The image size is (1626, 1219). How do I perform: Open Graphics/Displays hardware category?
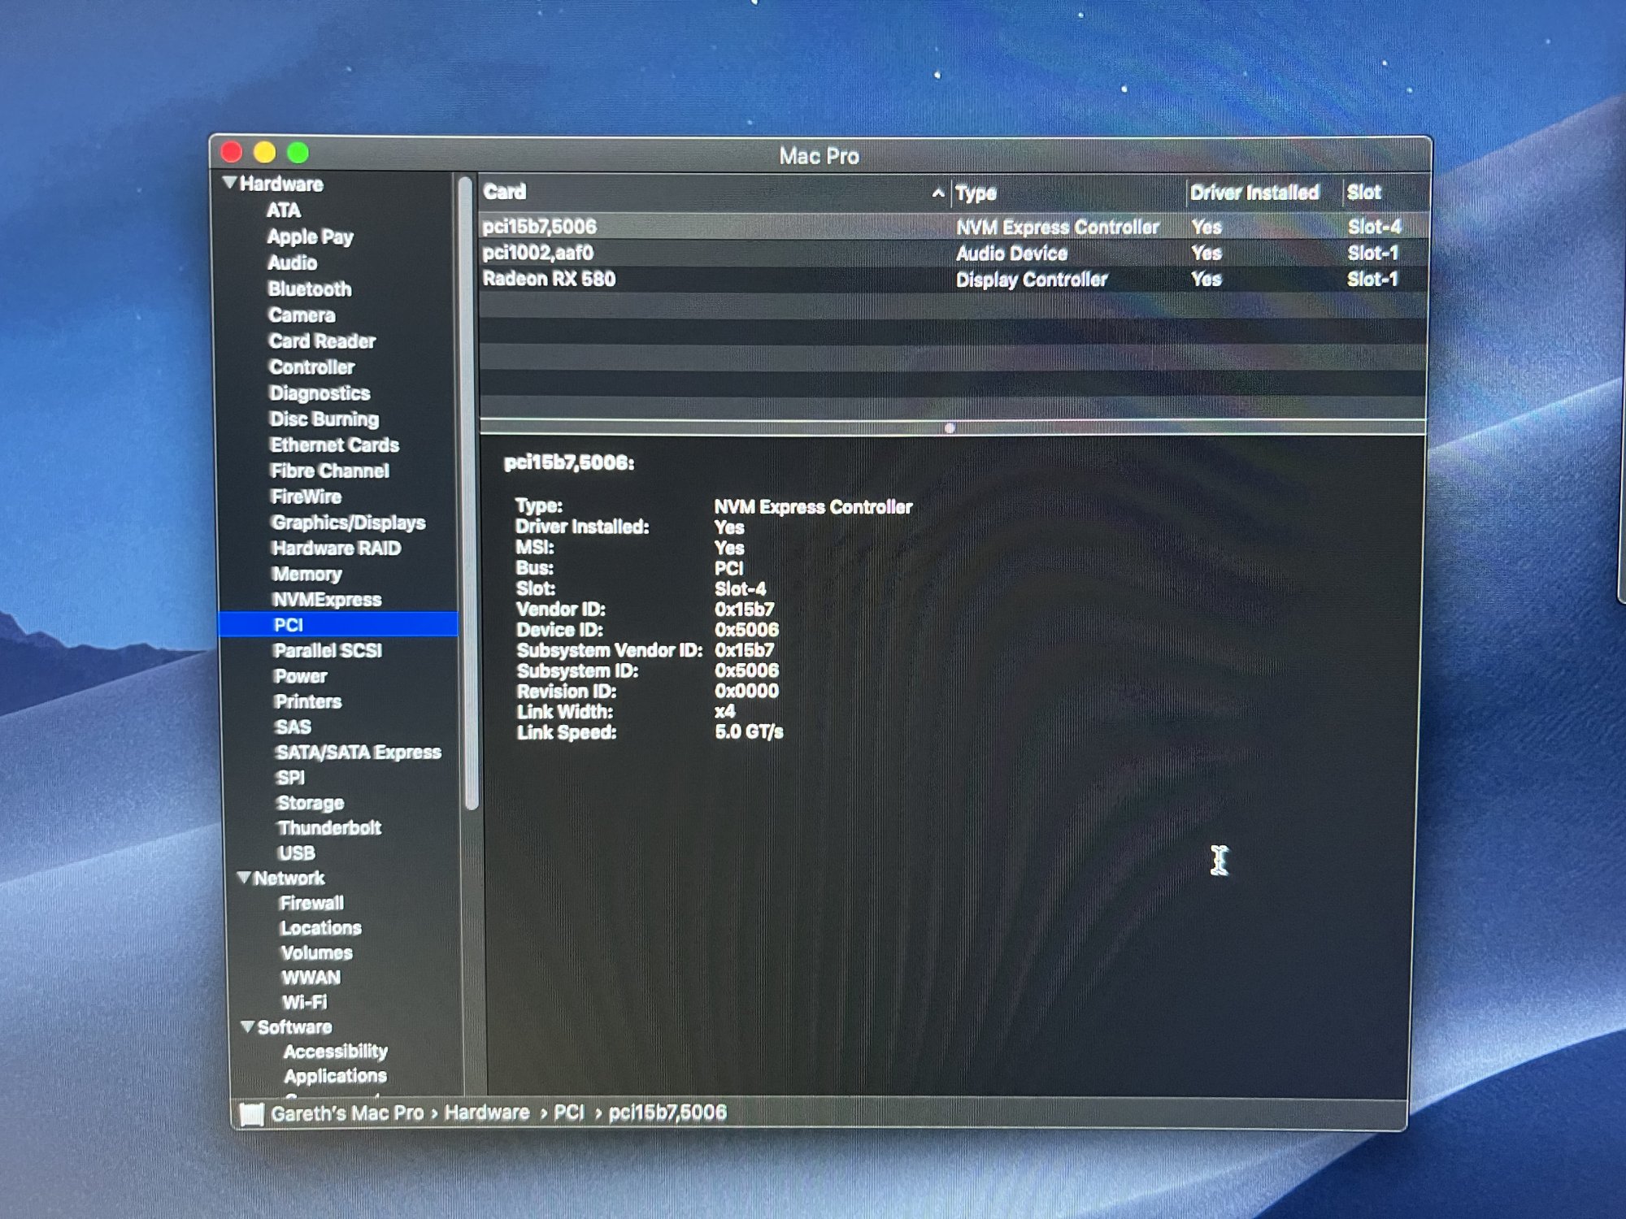click(x=348, y=523)
